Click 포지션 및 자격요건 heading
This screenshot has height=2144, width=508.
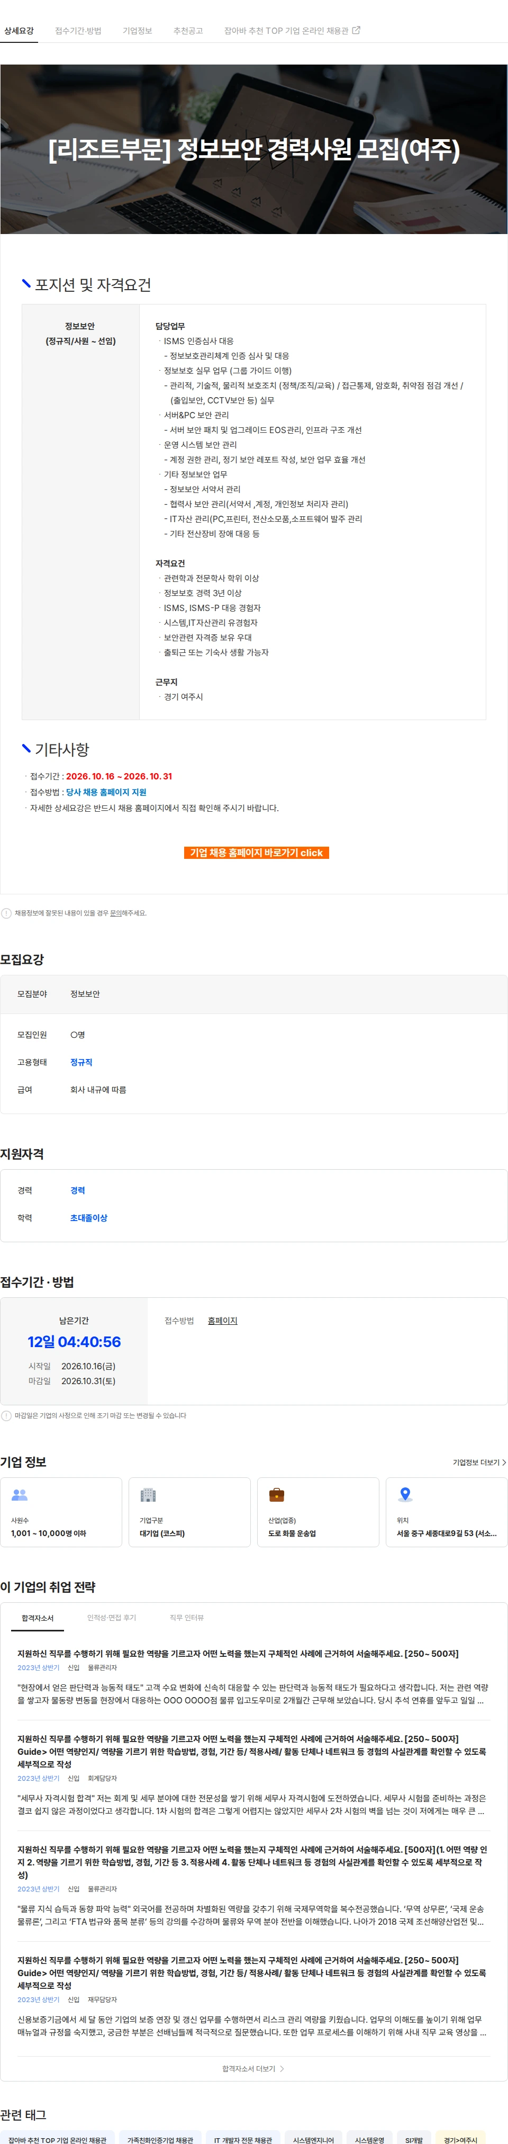point(92,285)
